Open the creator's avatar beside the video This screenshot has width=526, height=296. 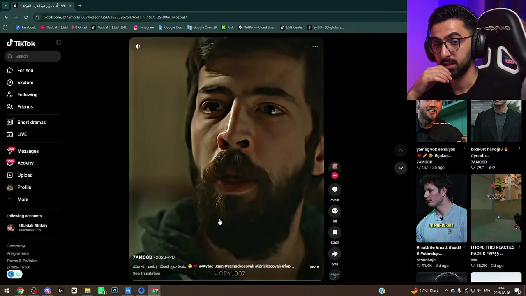click(335, 167)
